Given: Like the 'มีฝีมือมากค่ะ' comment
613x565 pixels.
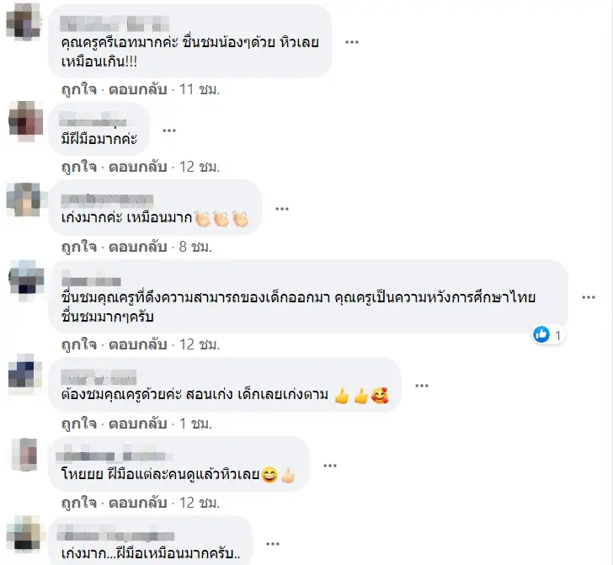Looking at the screenshot, I should point(79,167).
